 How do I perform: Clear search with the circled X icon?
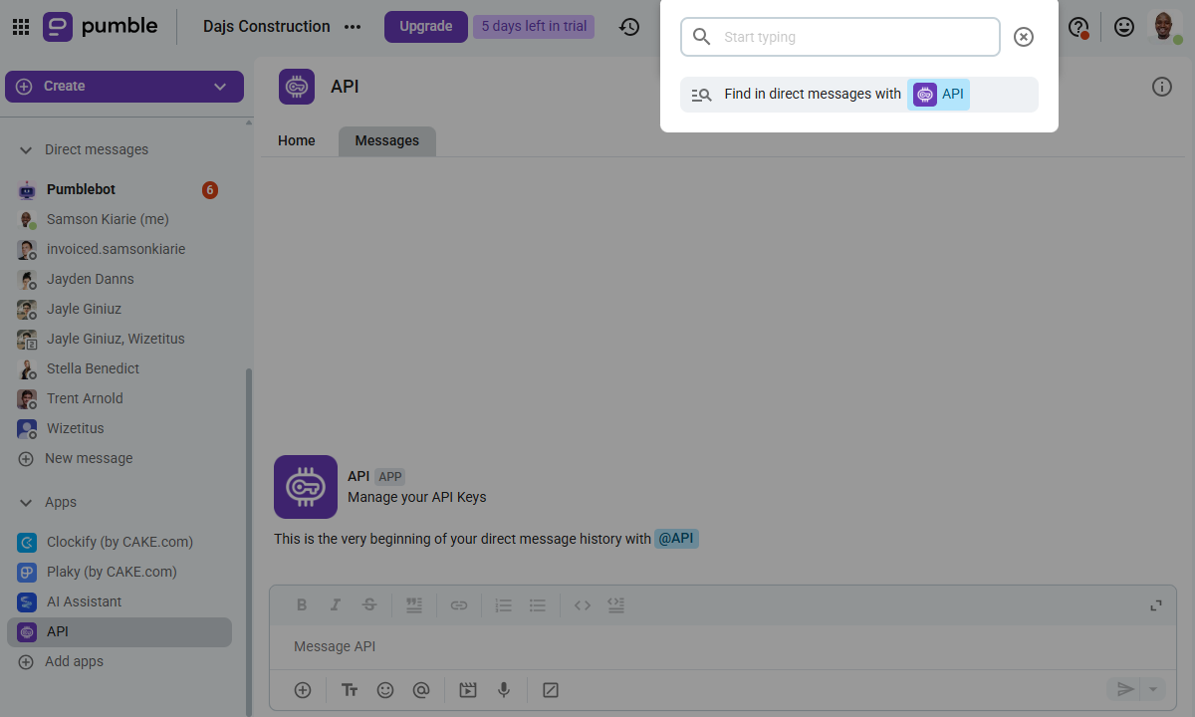tap(1024, 37)
